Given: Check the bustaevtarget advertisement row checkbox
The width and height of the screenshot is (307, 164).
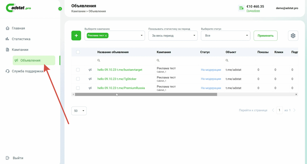Looking at the screenshot, I should [78, 70].
